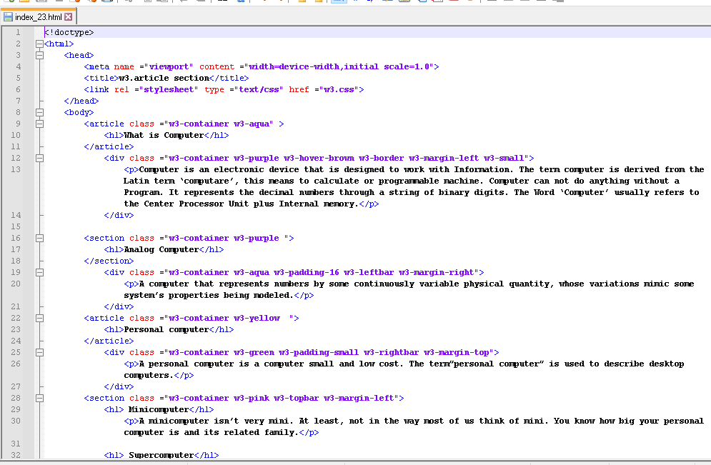Click the disk icon on index_23.html tab

9,16
